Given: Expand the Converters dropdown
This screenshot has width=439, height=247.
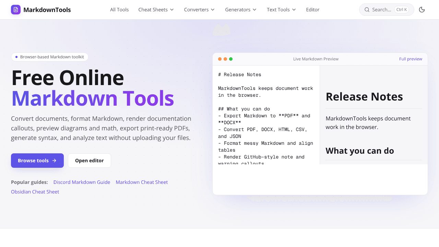Looking at the screenshot, I should coord(200,10).
